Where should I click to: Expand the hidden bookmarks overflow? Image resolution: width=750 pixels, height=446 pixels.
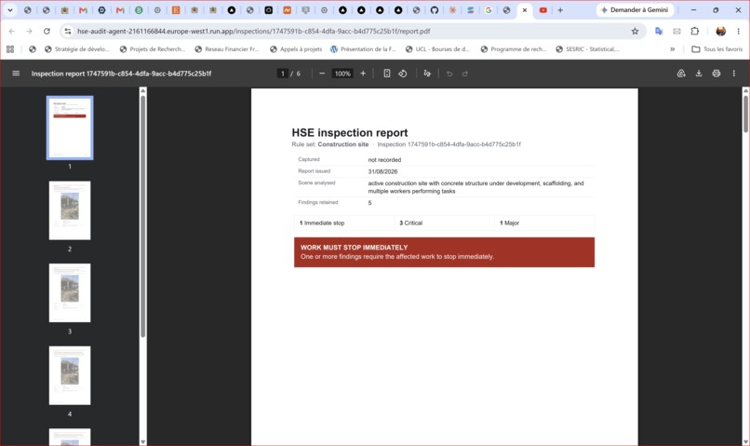point(672,48)
